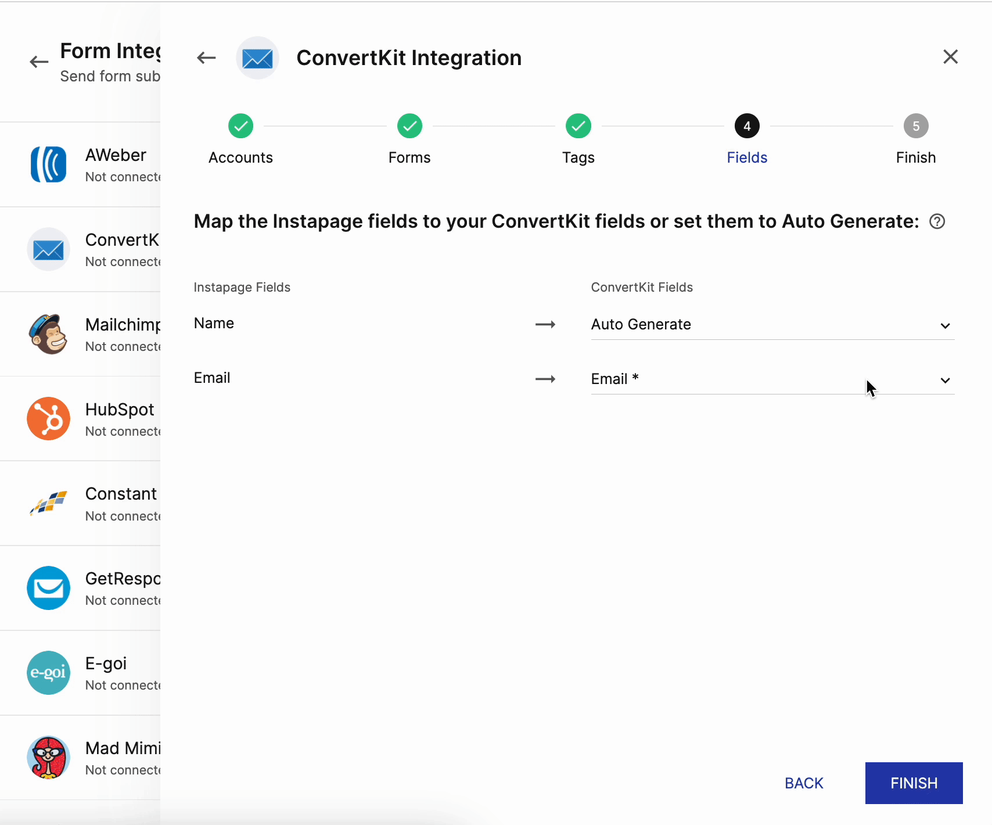This screenshot has width=992, height=825.
Task: Select the Forms step checkmark
Action: 409,126
